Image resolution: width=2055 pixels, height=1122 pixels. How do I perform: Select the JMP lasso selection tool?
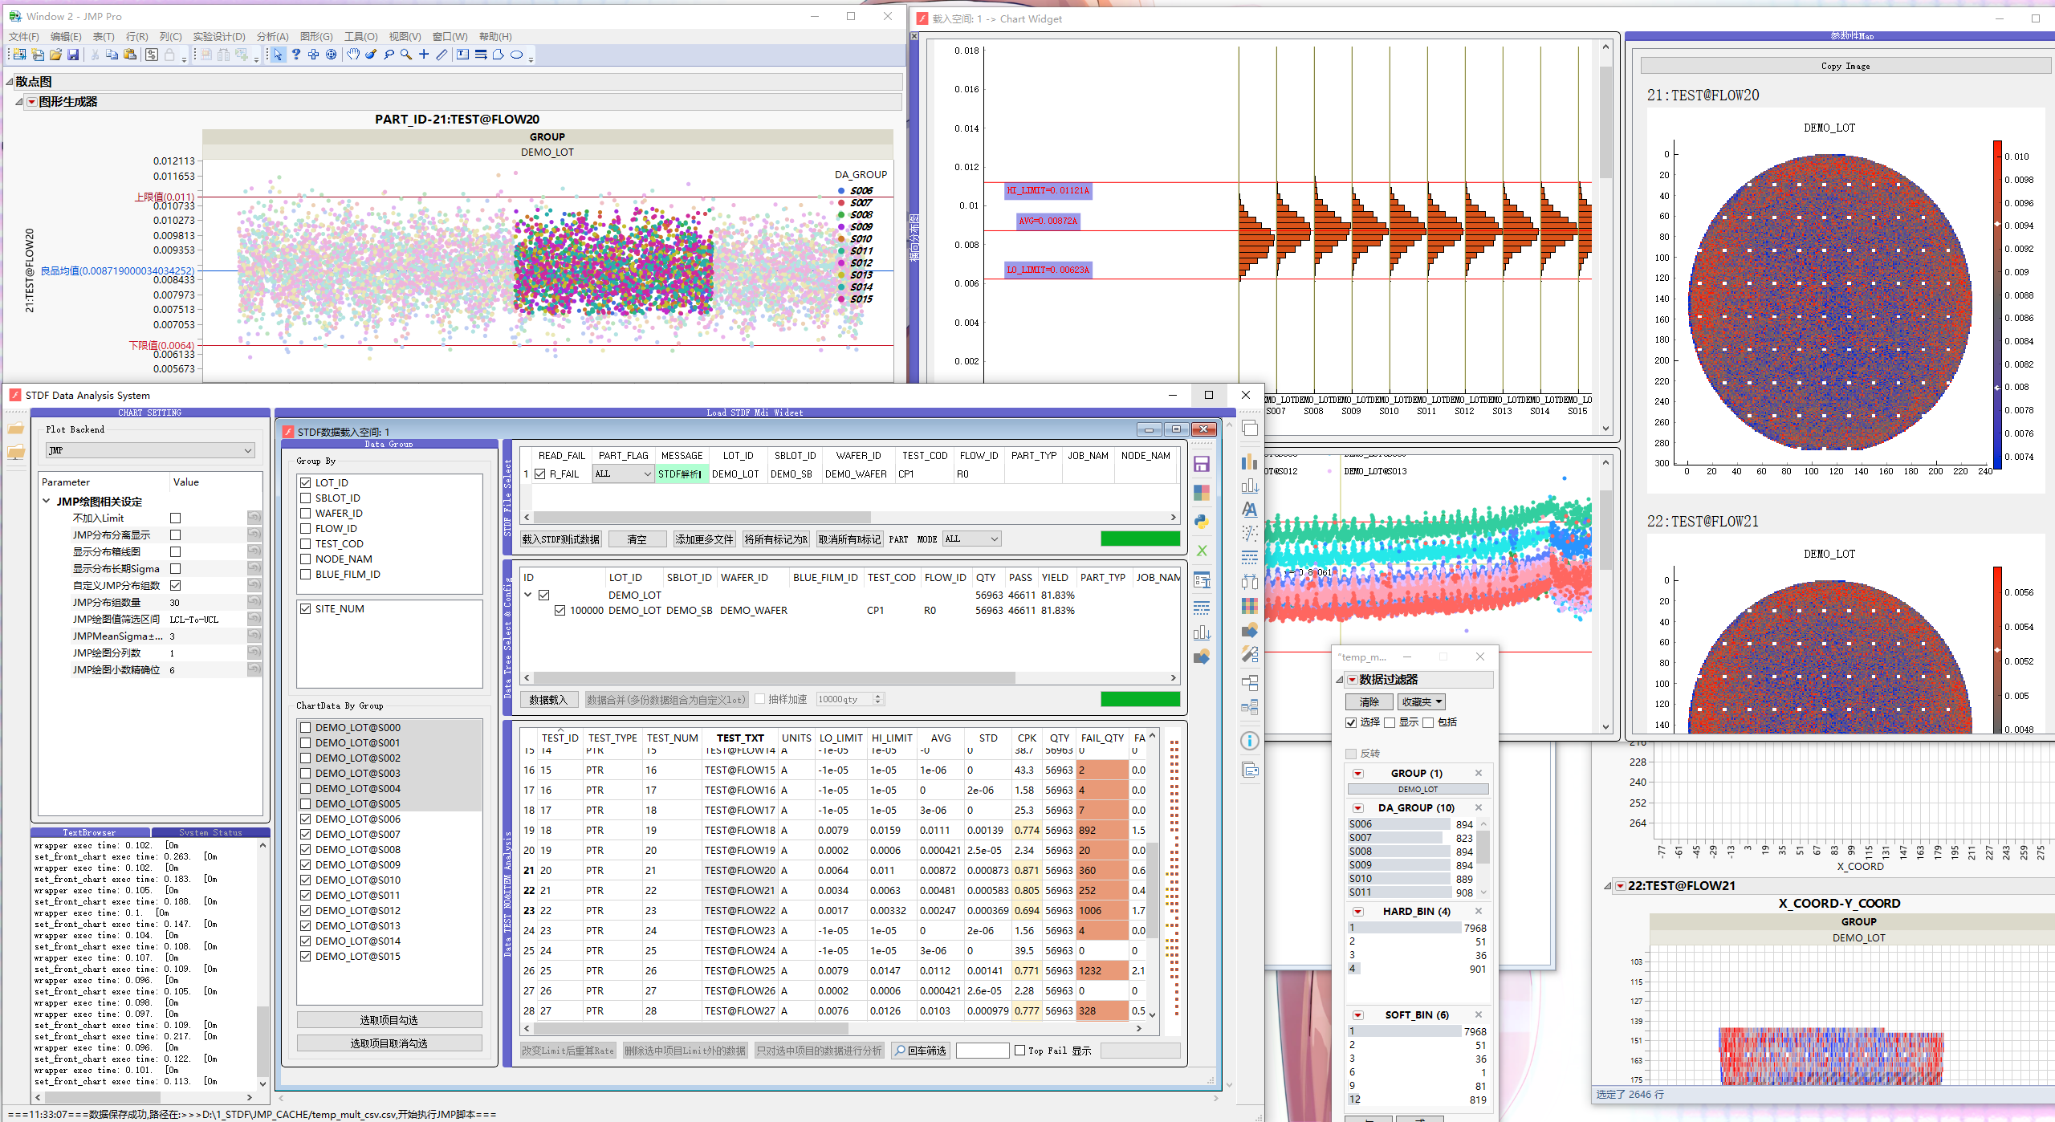pos(389,55)
